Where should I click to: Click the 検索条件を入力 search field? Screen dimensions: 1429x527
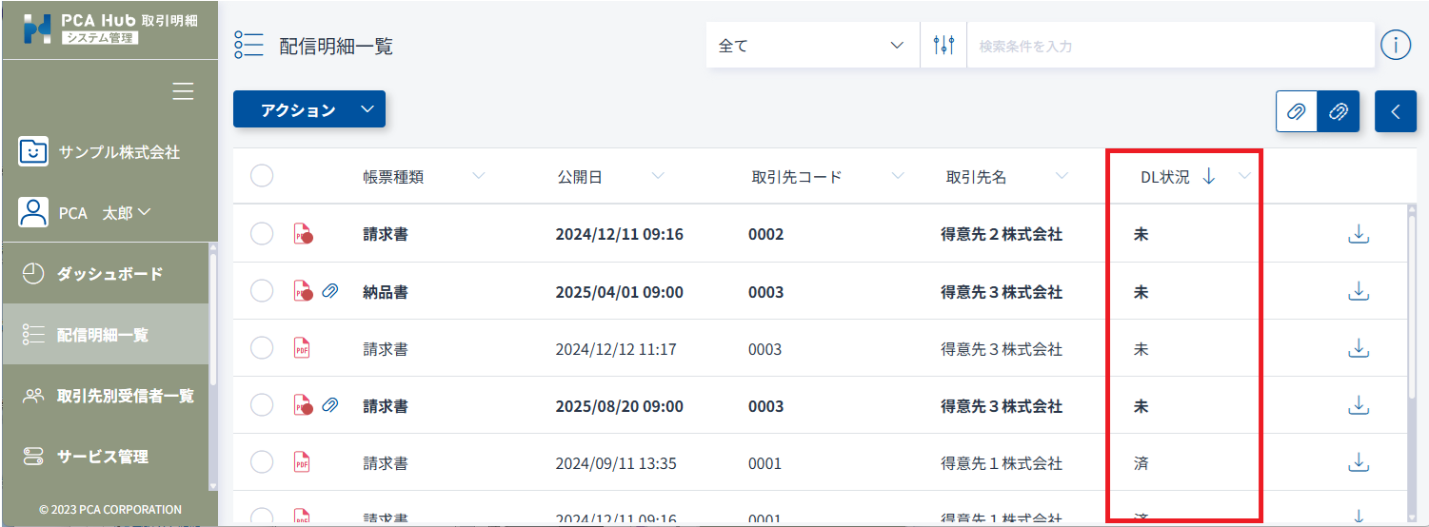click(1170, 46)
